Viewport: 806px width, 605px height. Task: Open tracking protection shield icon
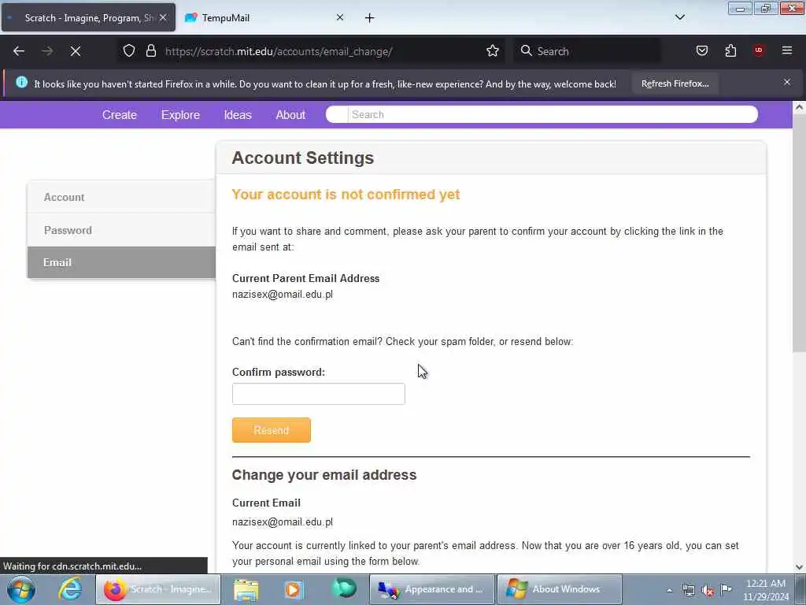tap(129, 51)
